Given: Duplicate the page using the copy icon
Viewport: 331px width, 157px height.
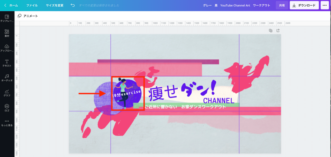Looking at the screenshot, I should tap(270, 30).
